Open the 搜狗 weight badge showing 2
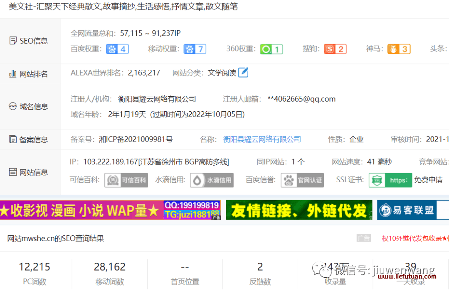The height and width of the screenshot is (291, 449). click(x=335, y=49)
